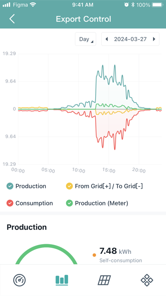Go back using the header arrow
This screenshot has width=166, height=296.
point(12,19)
